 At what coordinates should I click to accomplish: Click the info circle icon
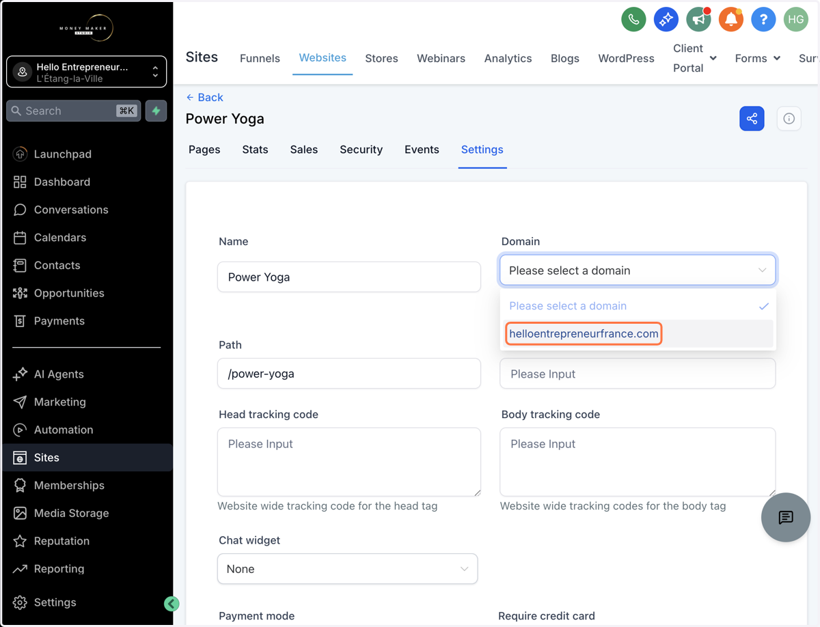tap(789, 119)
